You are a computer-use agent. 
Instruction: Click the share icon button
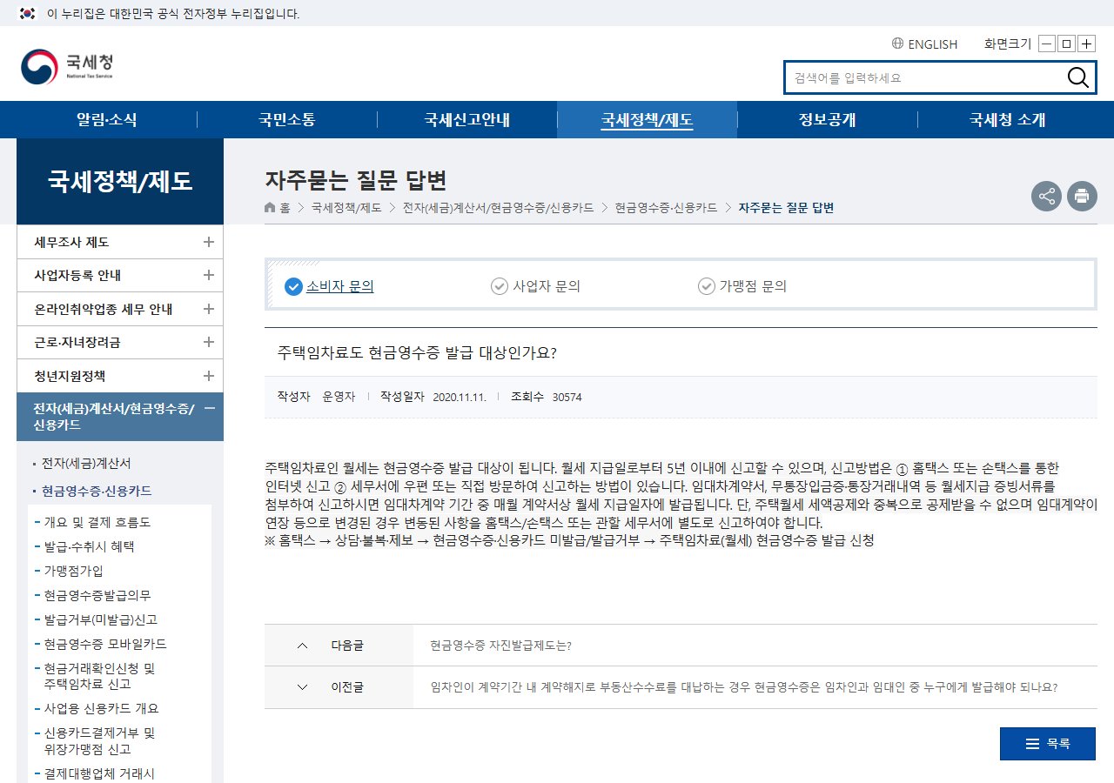pos(1046,196)
